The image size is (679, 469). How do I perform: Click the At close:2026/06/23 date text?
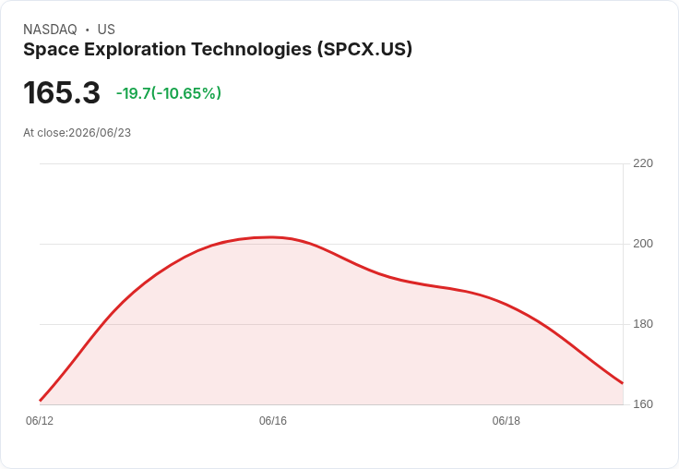[x=77, y=133]
